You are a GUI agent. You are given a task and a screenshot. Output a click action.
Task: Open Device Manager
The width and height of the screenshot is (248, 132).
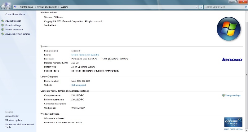13,21
